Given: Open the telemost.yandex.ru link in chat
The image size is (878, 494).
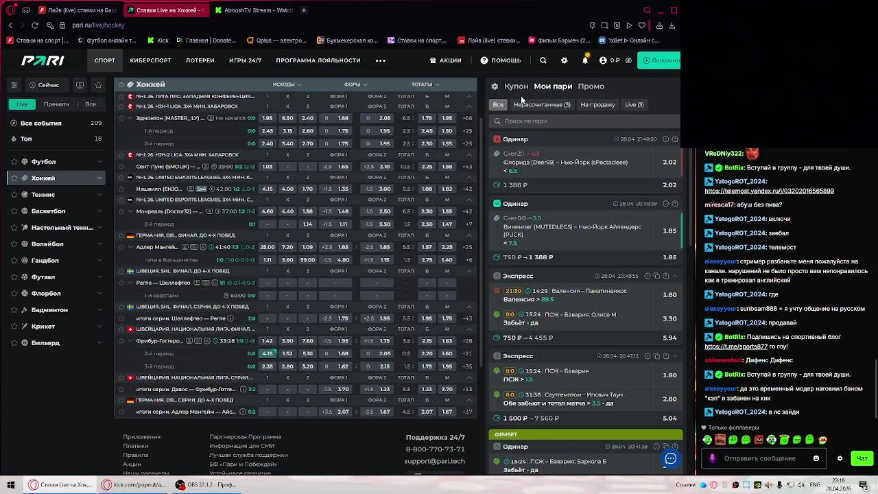Looking at the screenshot, I should click(x=769, y=191).
